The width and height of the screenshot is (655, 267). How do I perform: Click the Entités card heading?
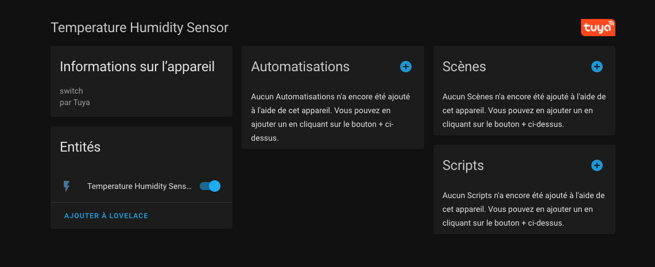[x=80, y=146]
